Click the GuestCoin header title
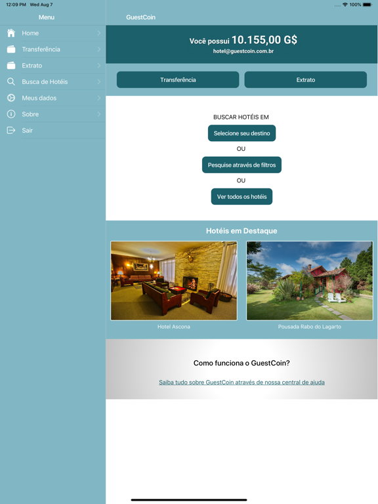Screen dimensions: 378x504 (141, 17)
